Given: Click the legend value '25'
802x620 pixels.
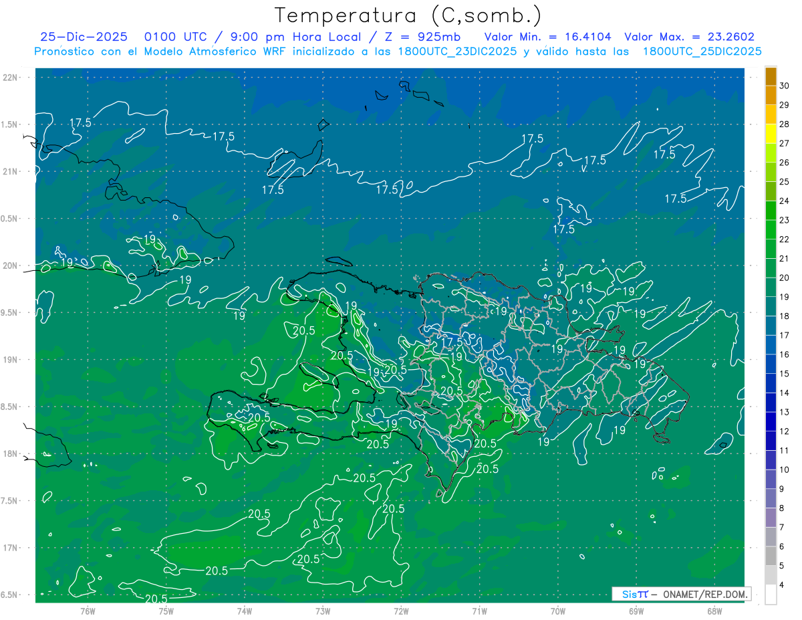Looking at the screenshot, I should (x=785, y=182).
